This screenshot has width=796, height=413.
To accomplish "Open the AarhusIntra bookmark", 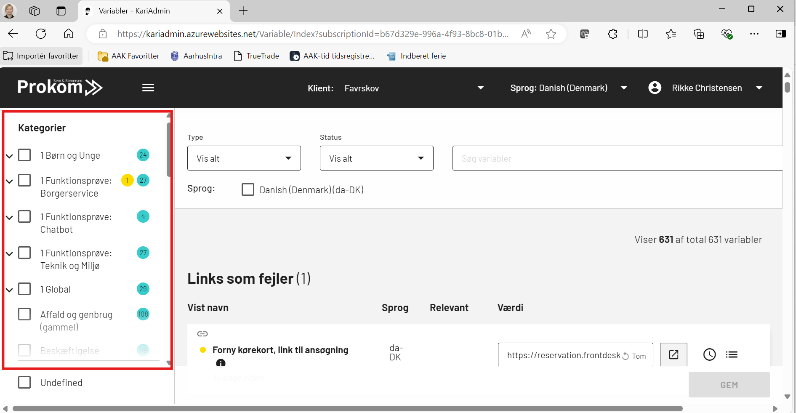I will click(x=196, y=56).
